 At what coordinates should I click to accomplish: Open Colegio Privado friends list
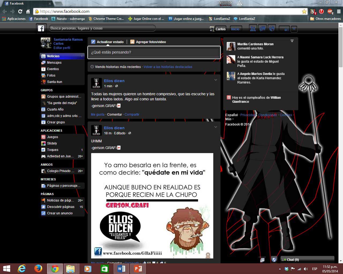point(62,171)
